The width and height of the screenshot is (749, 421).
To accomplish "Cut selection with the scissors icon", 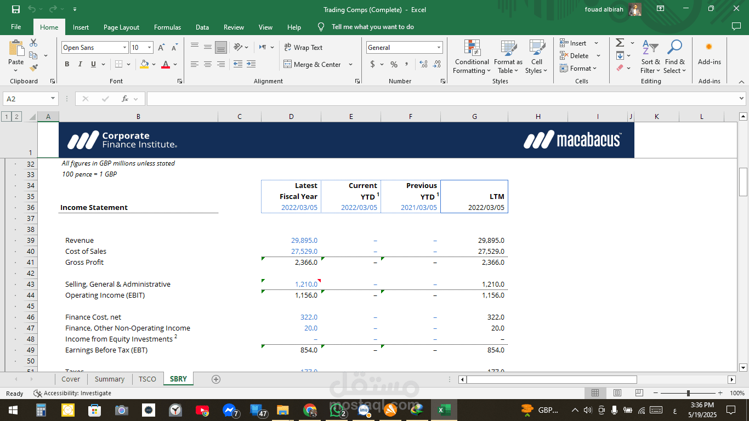I will (33, 43).
